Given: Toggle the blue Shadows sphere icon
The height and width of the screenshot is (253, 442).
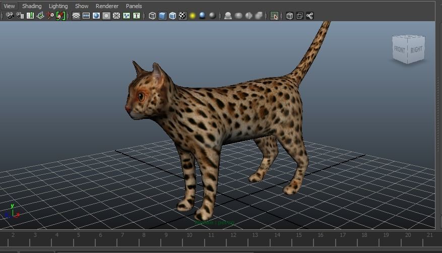Looking at the screenshot, I should pos(203,16).
